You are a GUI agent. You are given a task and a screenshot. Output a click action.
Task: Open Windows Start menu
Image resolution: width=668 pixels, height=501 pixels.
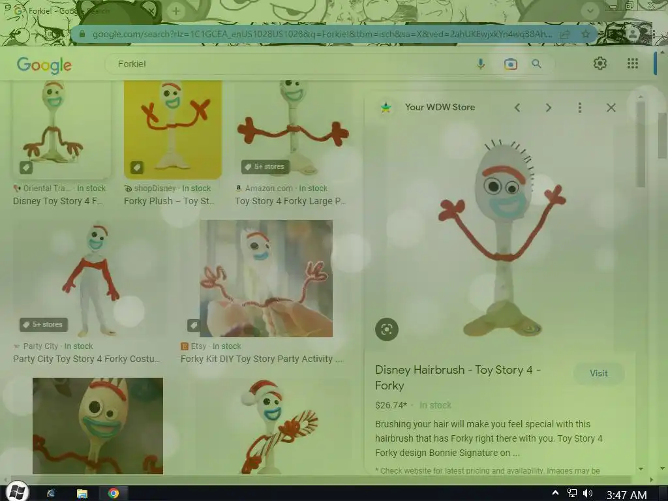(x=16, y=492)
